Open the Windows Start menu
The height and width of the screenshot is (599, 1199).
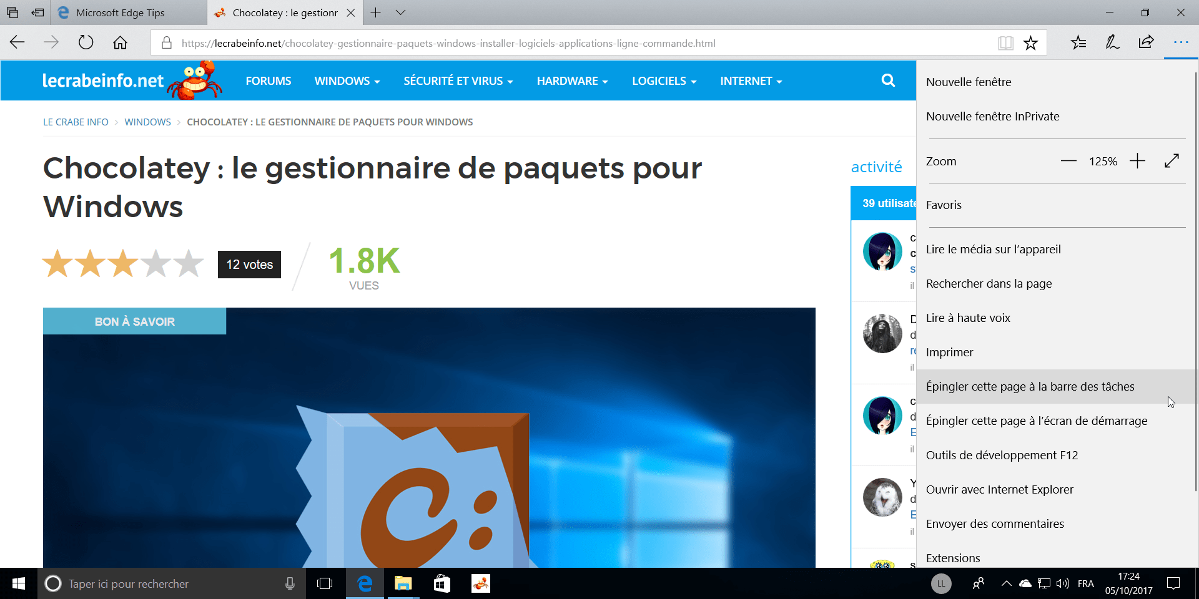click(19, 583)
